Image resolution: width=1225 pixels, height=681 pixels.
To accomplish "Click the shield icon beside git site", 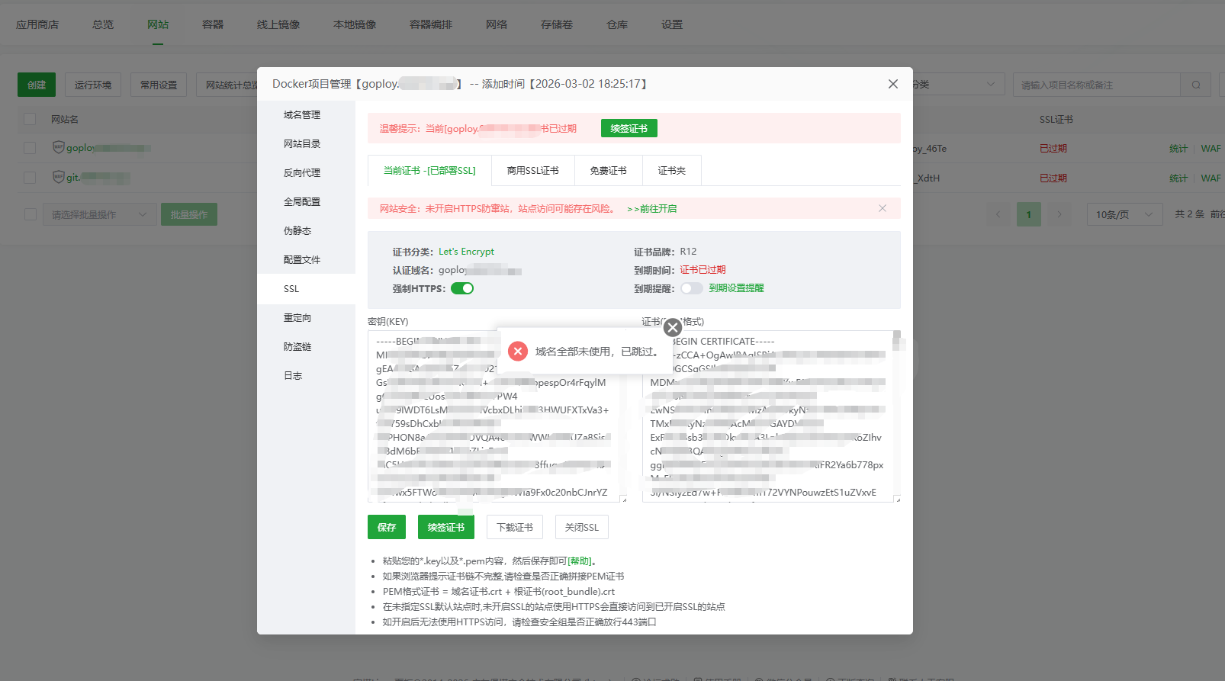I will click(x=58, y=177).
